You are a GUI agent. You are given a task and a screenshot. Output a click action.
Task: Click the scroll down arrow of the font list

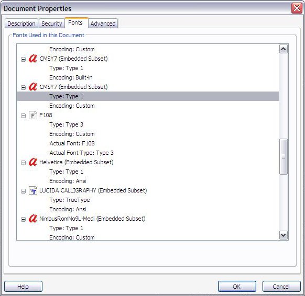click(x=284, y=235)
